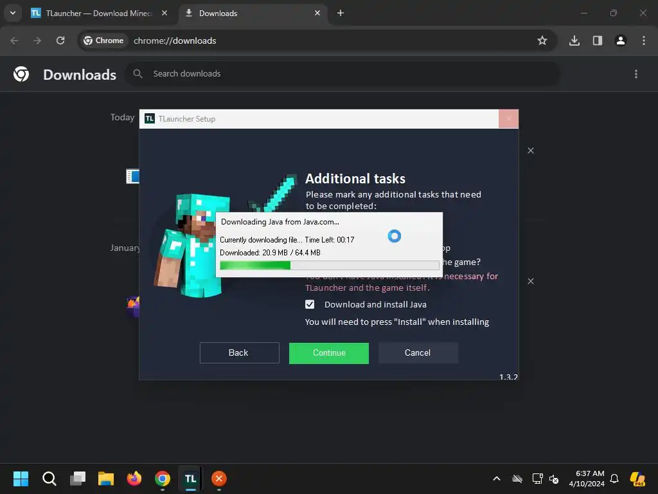Screen dimensions: 658x494
Task: Click the Downloading Java from Java.com text
Action: [280, 222]
